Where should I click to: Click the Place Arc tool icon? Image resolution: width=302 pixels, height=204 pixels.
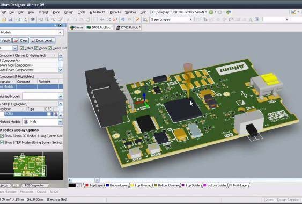tap(231, 19)
